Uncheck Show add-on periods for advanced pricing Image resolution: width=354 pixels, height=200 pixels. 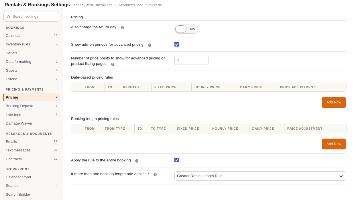point(177,44)
